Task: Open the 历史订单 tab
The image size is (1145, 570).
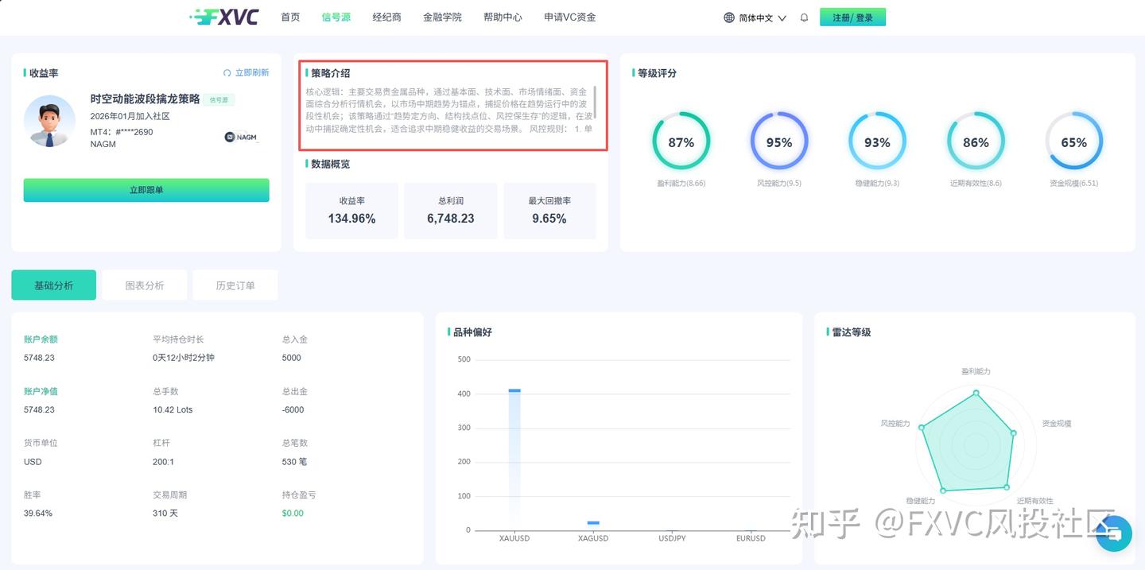Action: [235, 285]
